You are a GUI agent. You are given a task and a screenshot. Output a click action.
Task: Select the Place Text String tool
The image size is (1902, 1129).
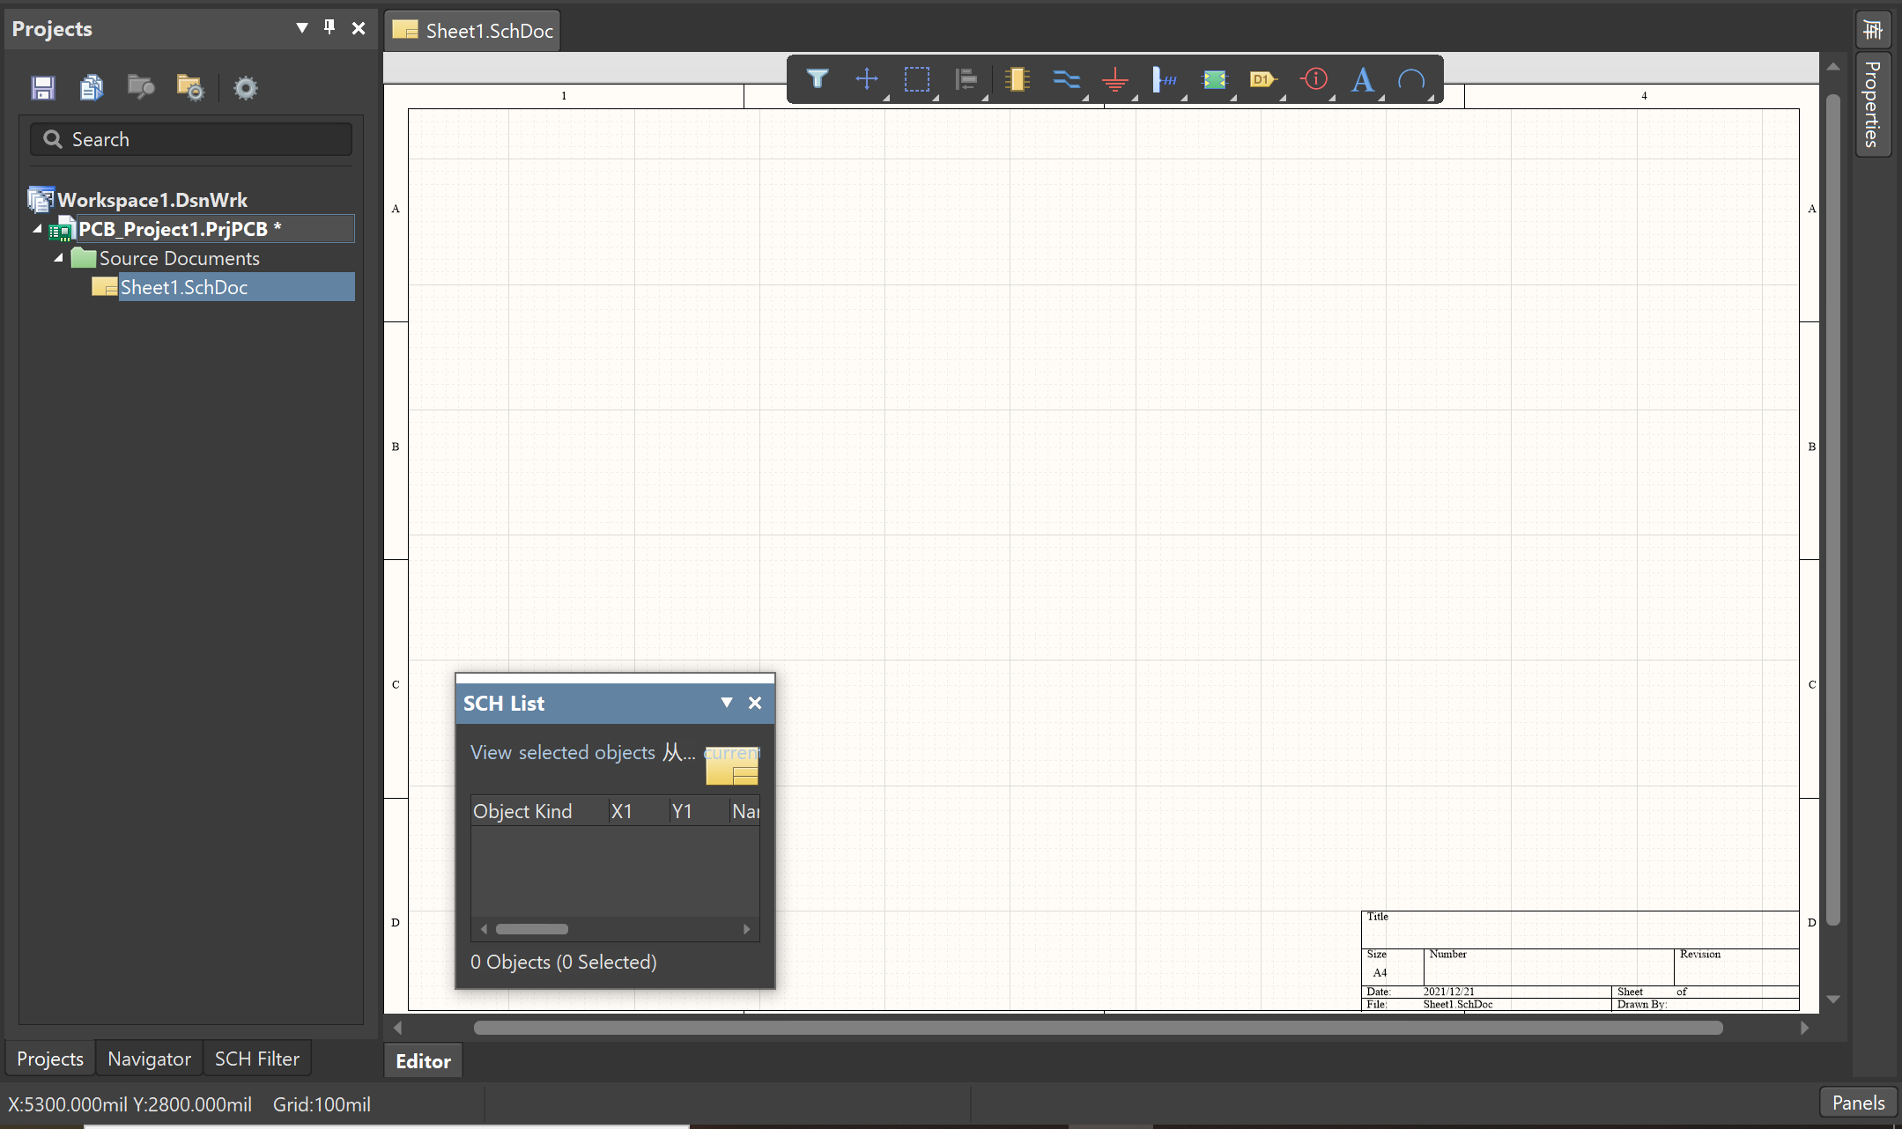[1363, 79]
